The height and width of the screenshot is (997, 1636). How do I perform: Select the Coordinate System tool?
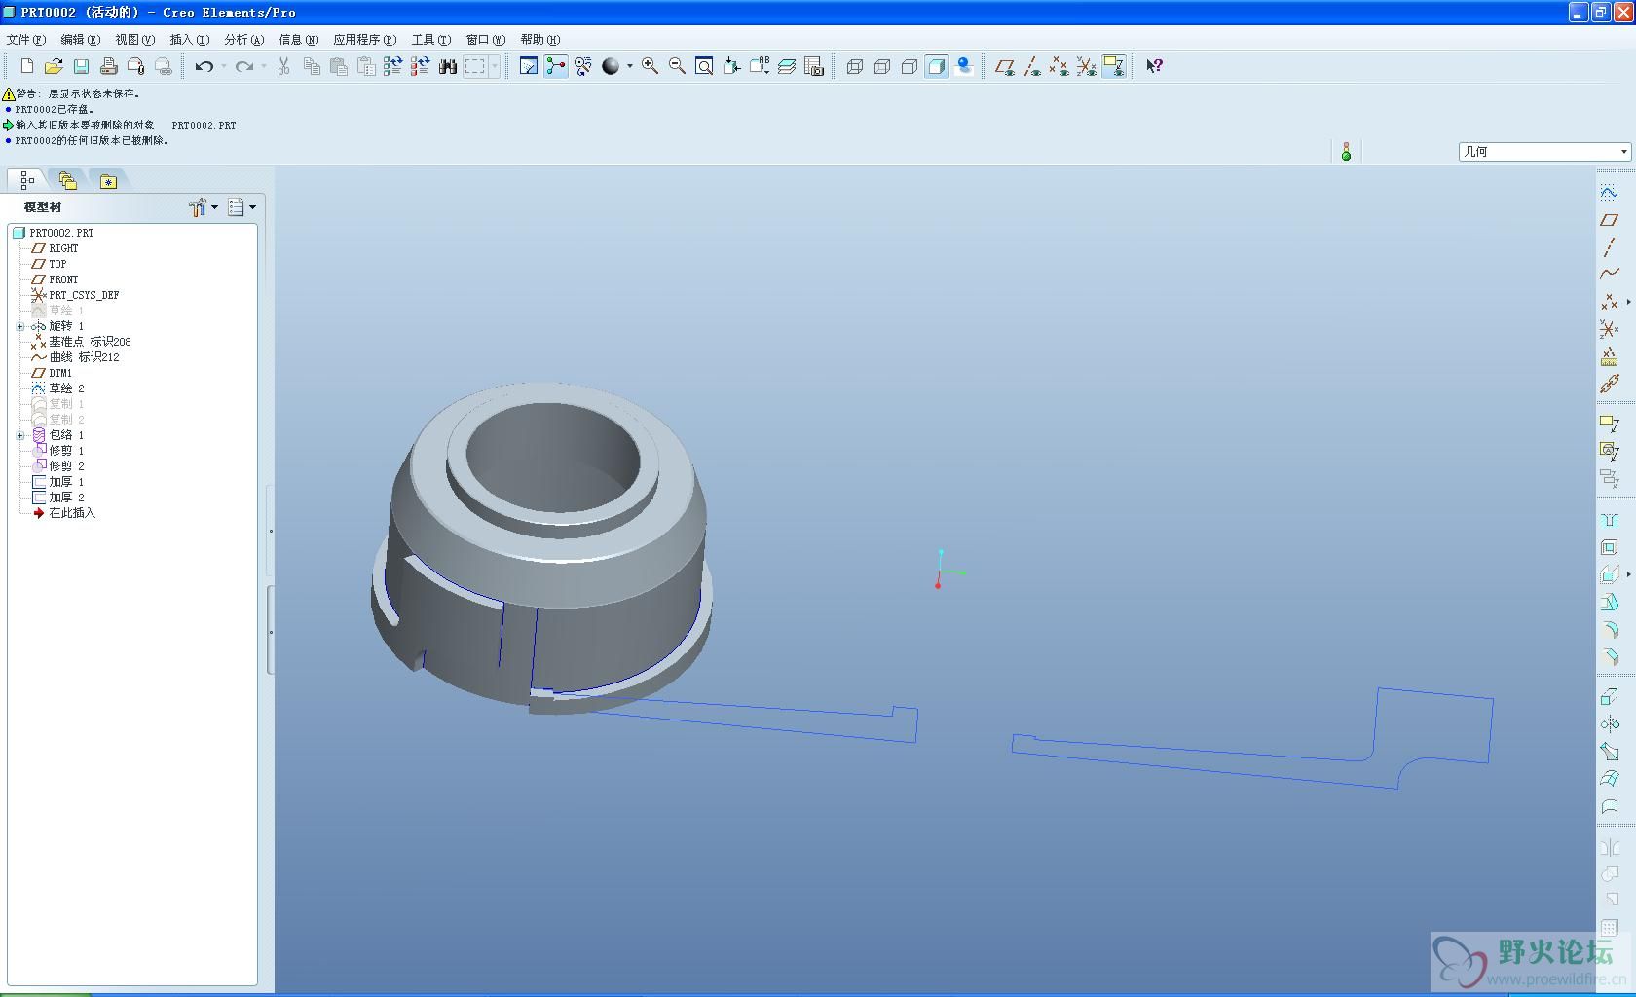(x=1609, y=329)
